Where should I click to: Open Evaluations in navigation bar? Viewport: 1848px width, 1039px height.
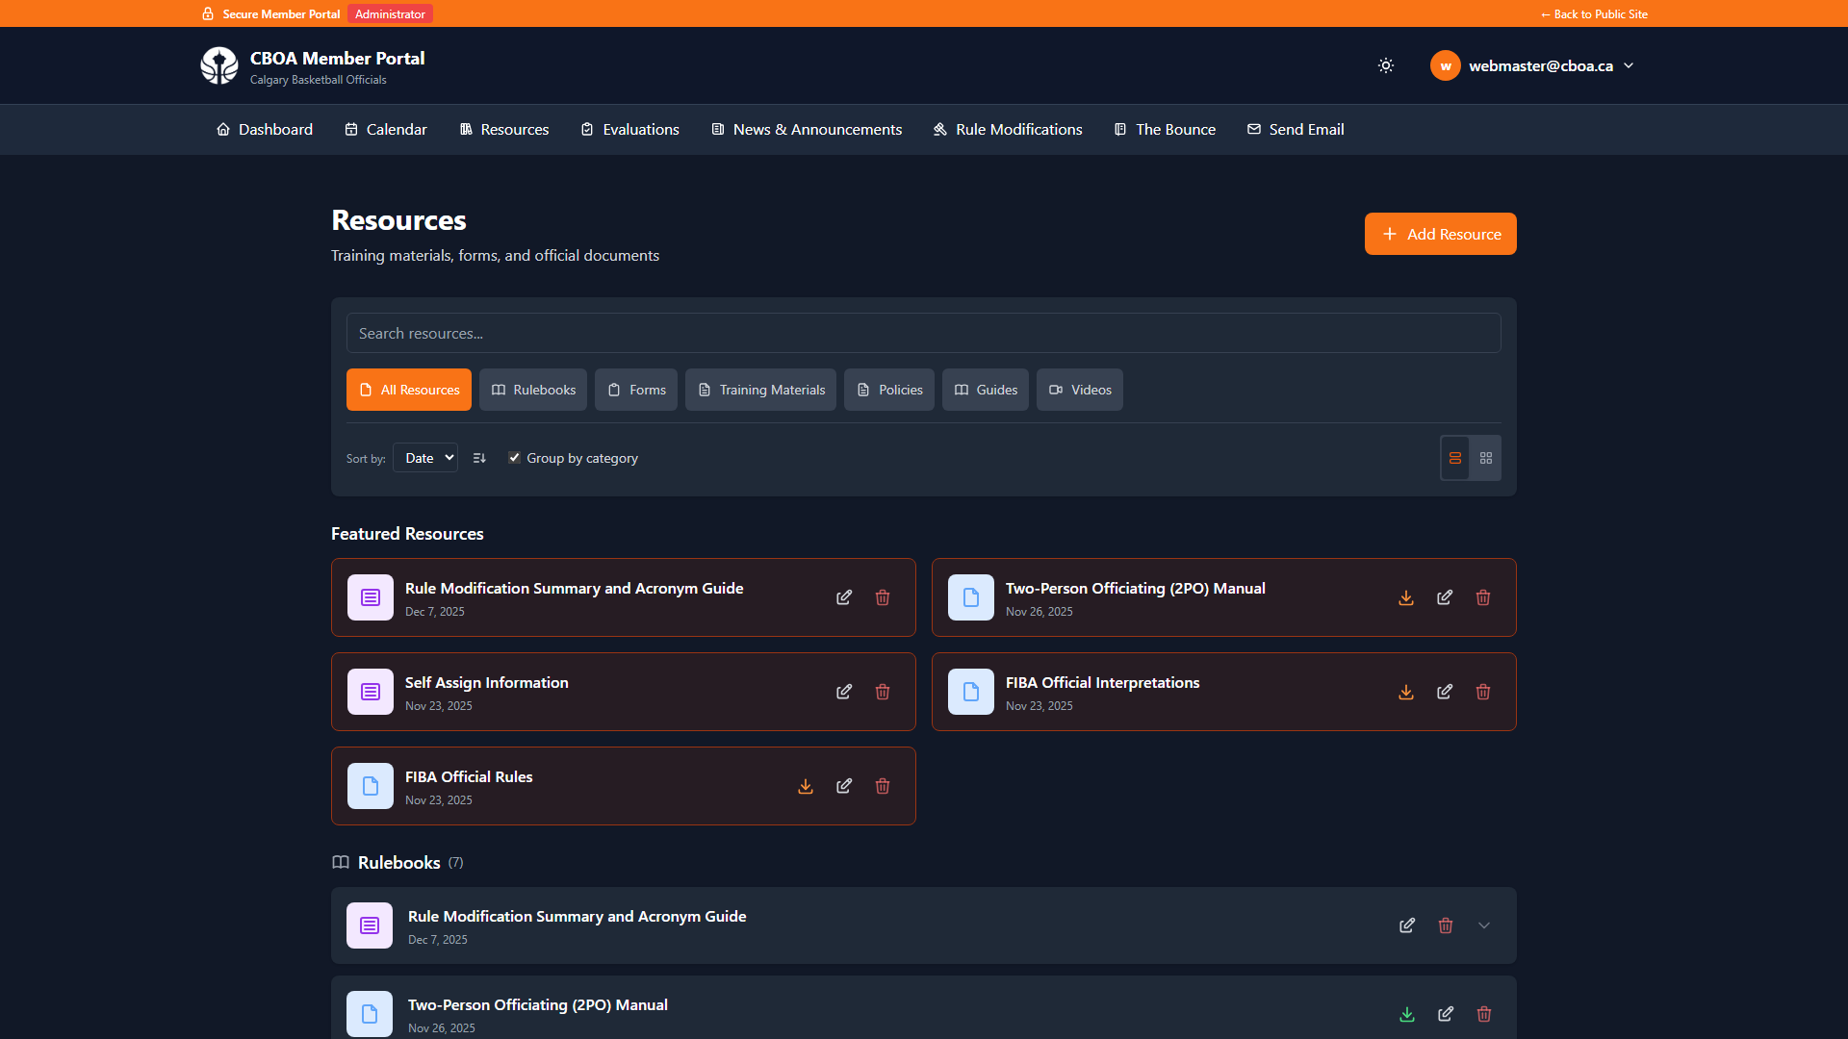point(630,129)
